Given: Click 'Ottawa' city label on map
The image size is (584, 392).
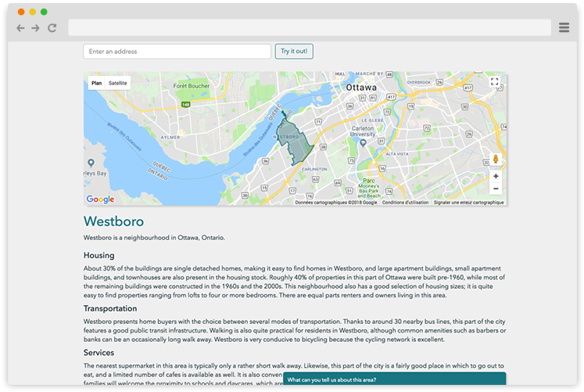Looking at the screenshot, I should pyautogui.click(x=361, y=88).
